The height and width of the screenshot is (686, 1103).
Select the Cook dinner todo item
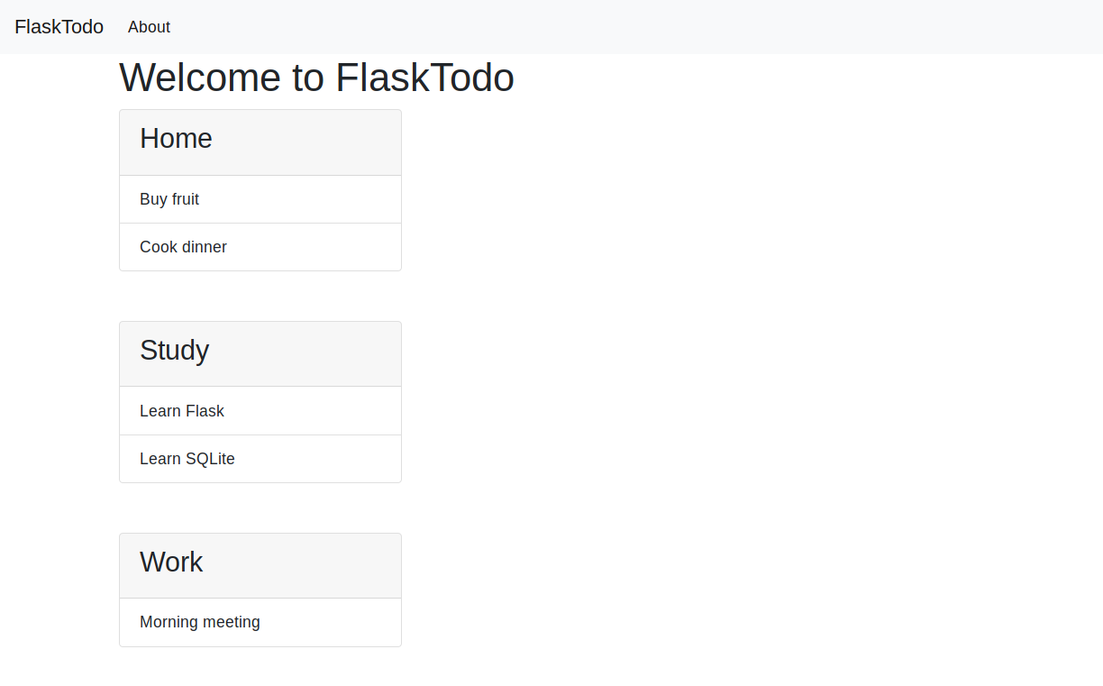(260, 247)
